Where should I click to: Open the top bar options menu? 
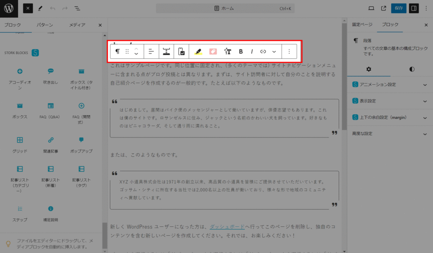click(426, 8)
